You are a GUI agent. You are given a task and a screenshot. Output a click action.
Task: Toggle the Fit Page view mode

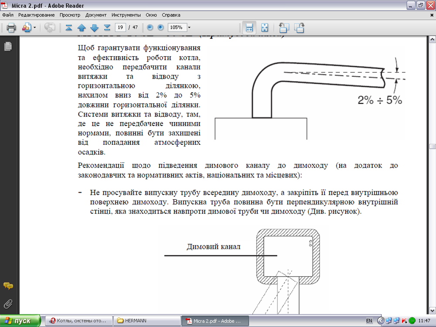click(x=265, y=27)
